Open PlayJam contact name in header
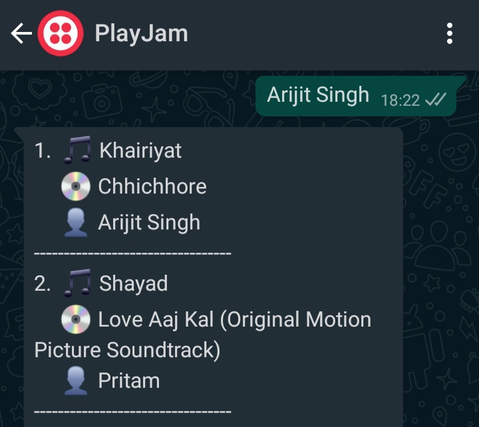Viewport: 479px width, 427px height. click(x=141, y=34)
